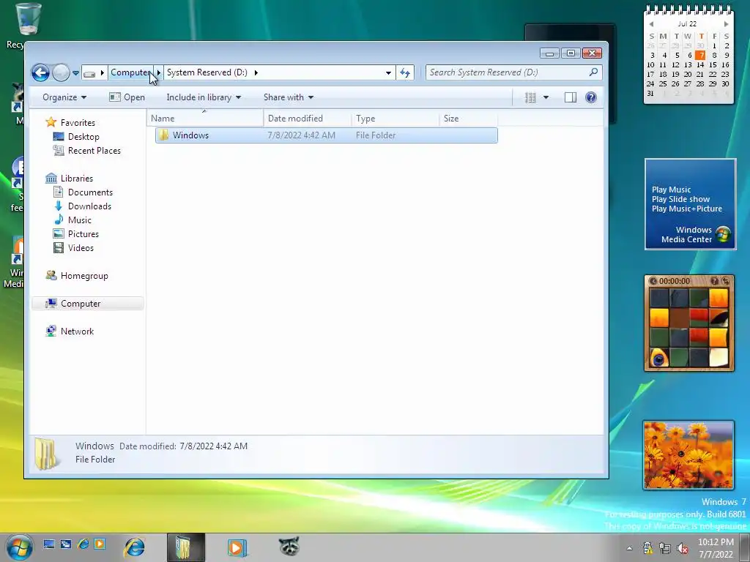Click the large folder icon in details pane

click(47, 453)
